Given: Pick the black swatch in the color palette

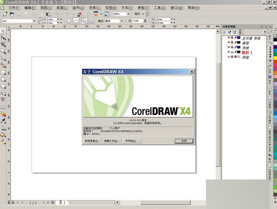Looking at the screenshot, I should coord(275,40).
